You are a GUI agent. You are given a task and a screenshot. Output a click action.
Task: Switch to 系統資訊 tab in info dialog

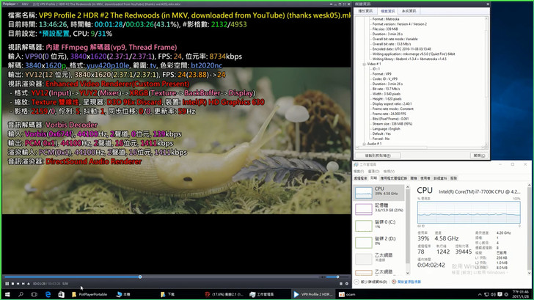(409, 11)
